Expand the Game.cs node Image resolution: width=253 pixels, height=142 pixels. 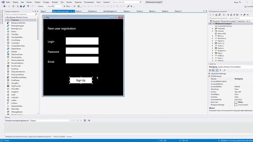[x=213, y=48]
